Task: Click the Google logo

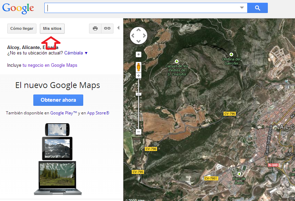Action: coord(18,8)
